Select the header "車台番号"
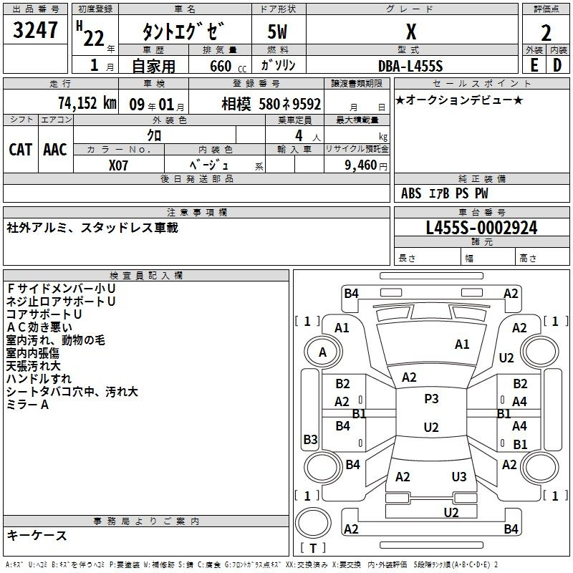Viewport: 573px width, 573px height. pos(481,212)
